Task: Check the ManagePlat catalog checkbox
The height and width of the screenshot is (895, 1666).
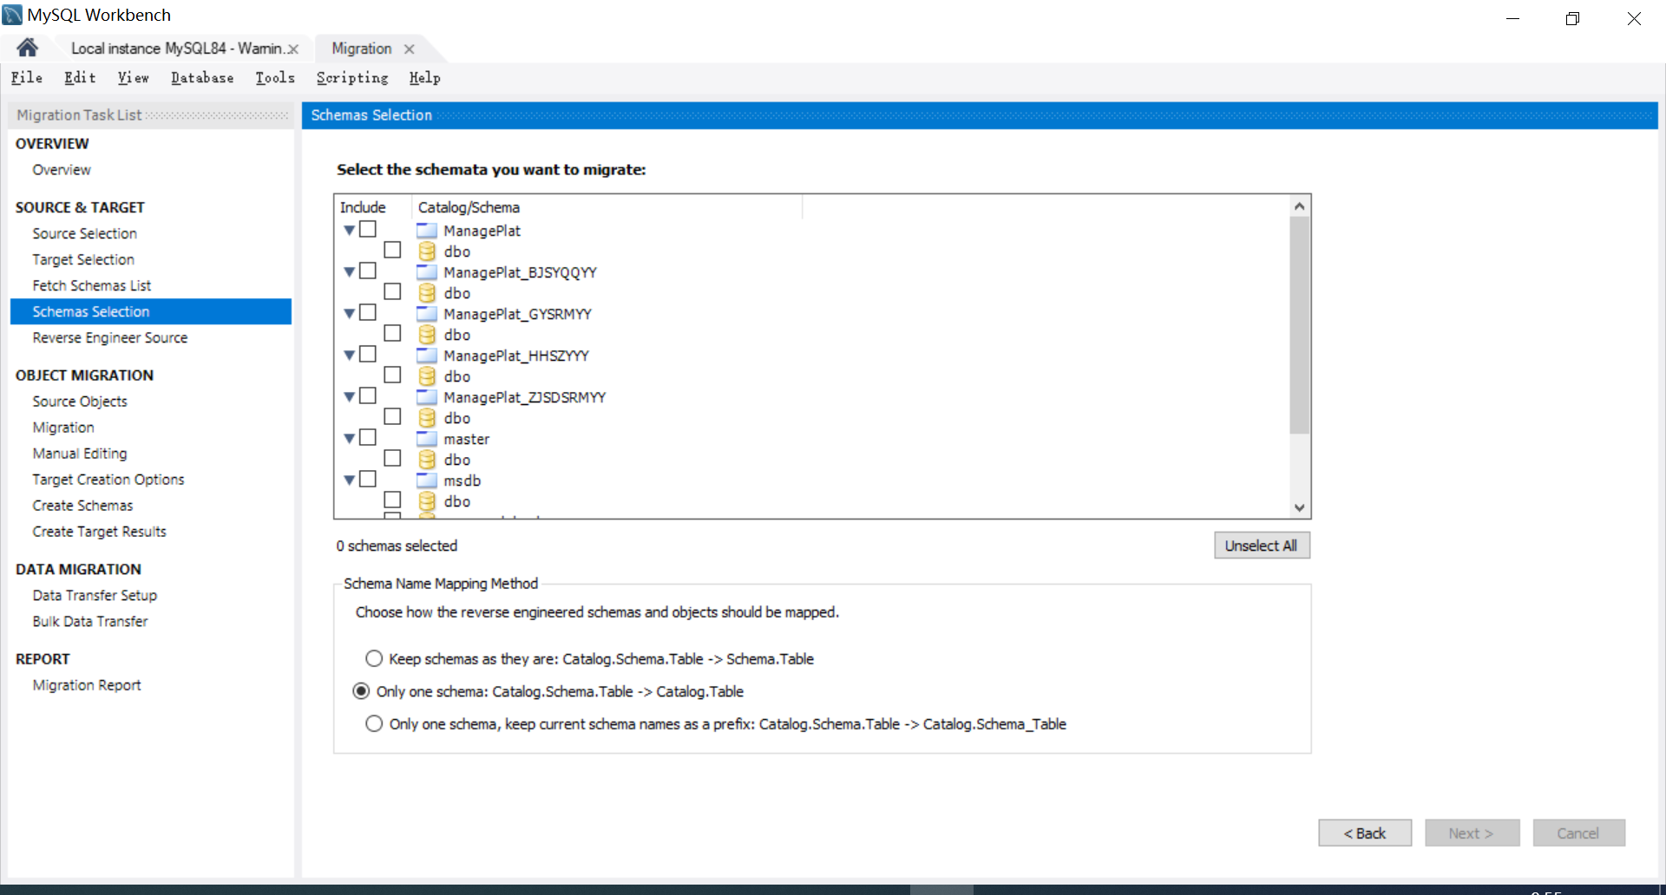Action: 368,229
